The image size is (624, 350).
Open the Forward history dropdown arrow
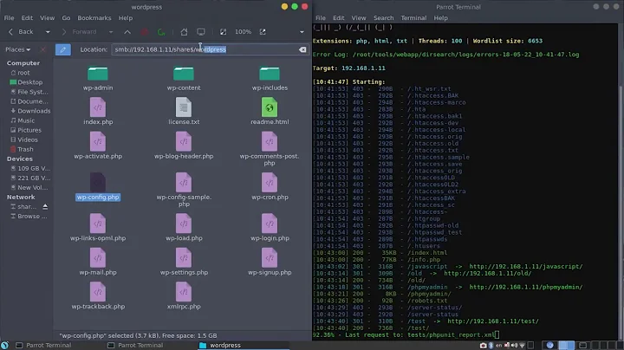111,32
